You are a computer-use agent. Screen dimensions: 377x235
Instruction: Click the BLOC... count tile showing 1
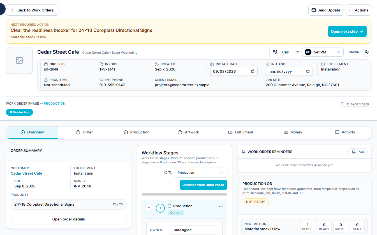click(x=307, y=227)
